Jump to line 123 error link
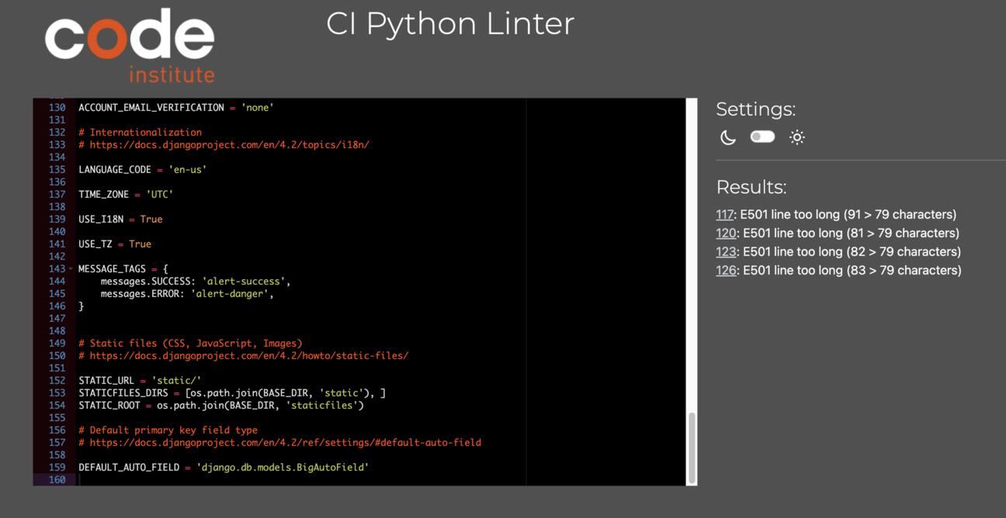 pyautogui.click(x=727, y=251)
